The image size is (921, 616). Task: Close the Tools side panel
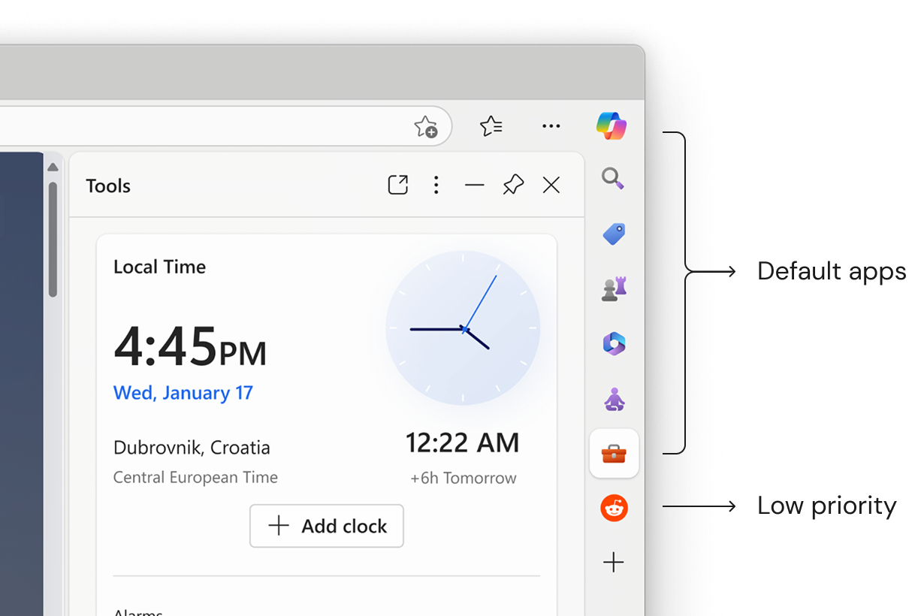(551, 185)
